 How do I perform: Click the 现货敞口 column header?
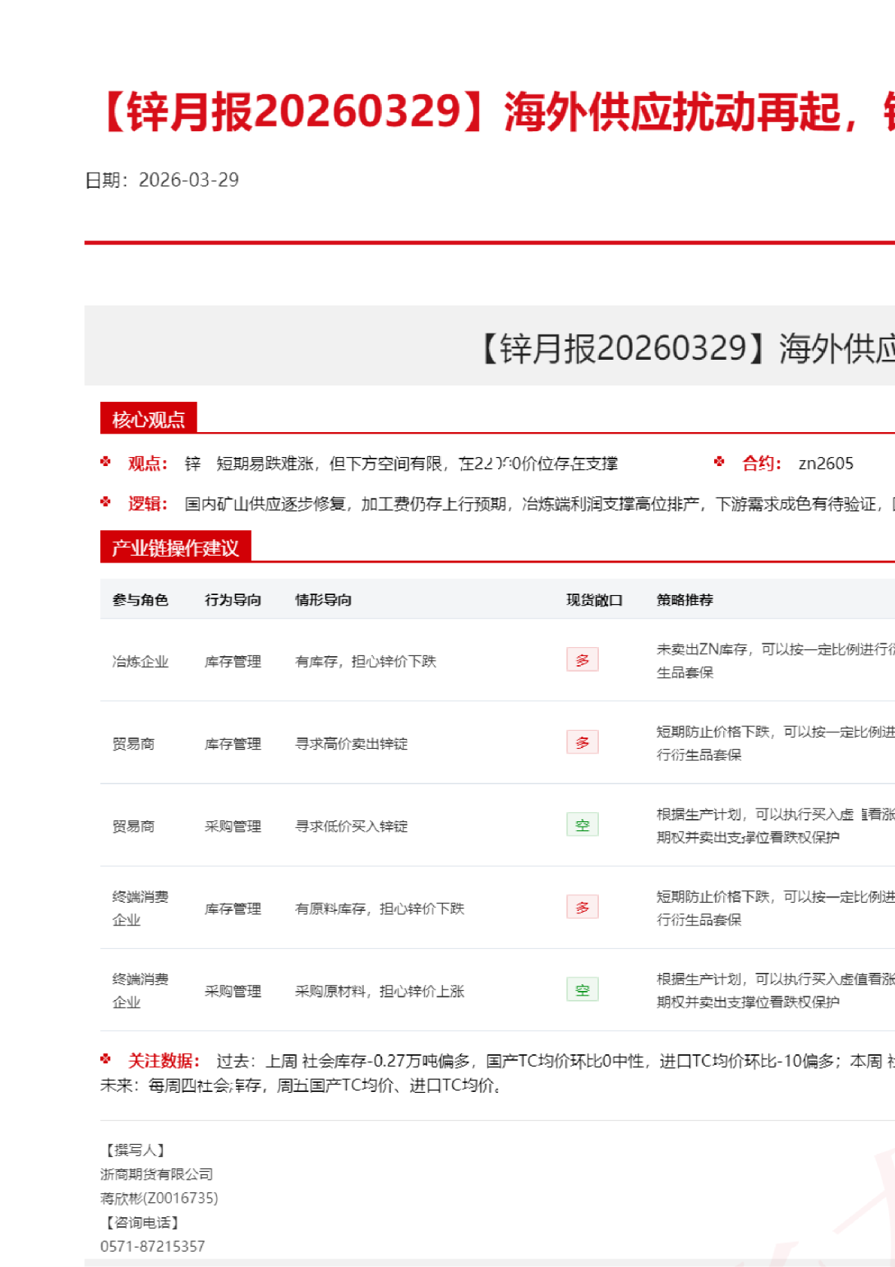[x=594, y=600]
